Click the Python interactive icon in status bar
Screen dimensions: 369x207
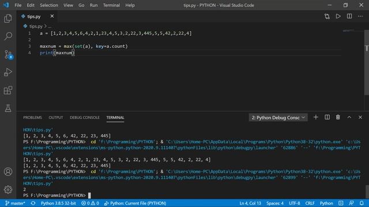point(341,203)
